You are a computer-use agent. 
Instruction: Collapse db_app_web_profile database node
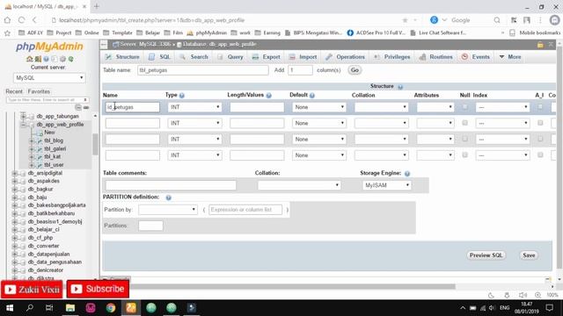24,125
